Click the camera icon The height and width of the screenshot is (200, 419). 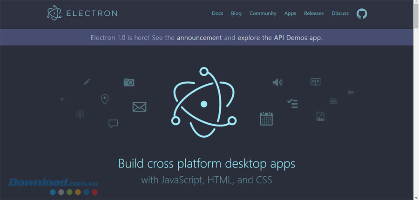point(129,82)
